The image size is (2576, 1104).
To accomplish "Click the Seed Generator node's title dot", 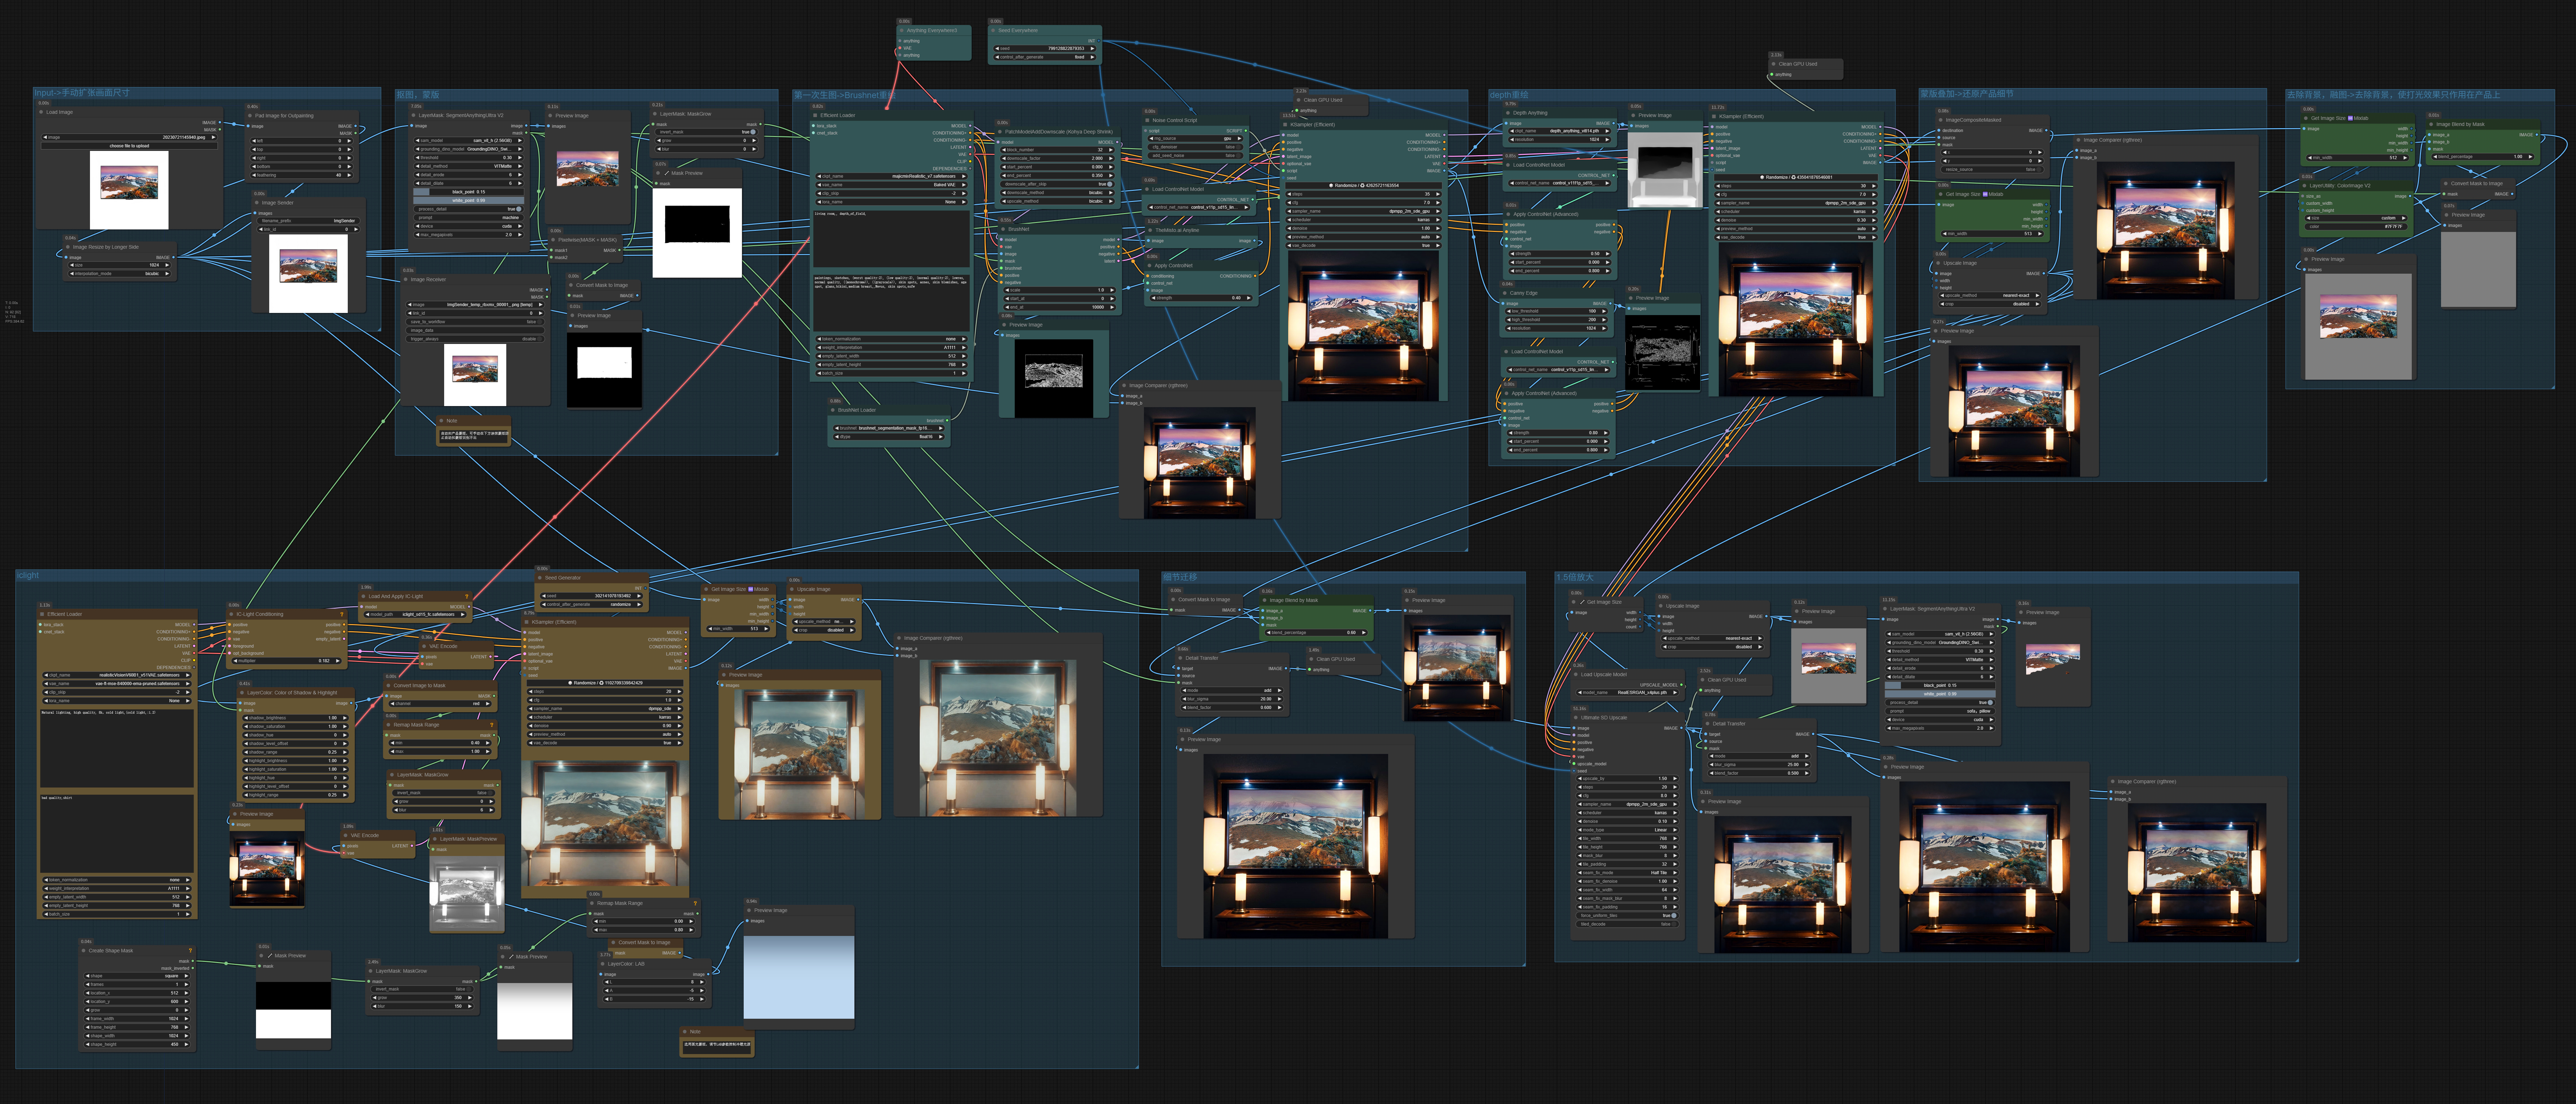I will (540, 577).
